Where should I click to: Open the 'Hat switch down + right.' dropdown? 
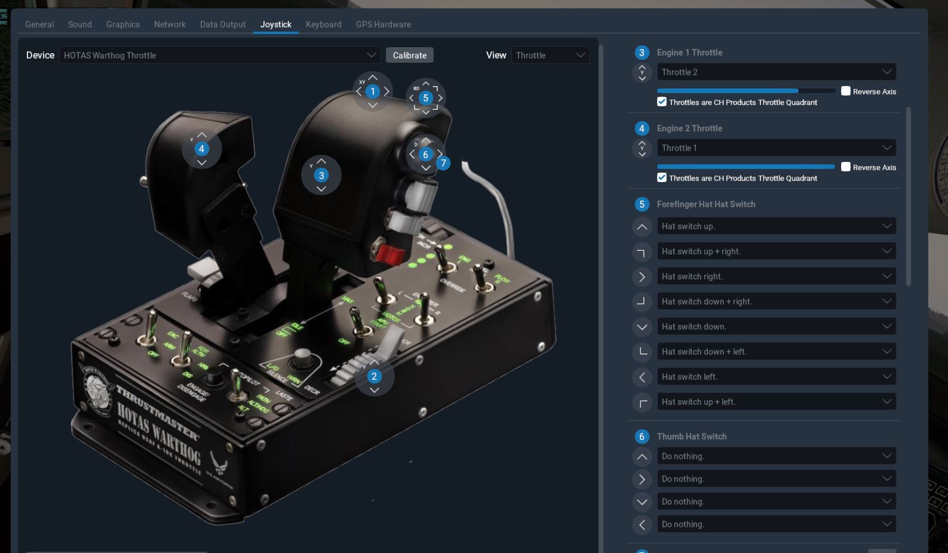pyautogui.click(x=776, y=302)
